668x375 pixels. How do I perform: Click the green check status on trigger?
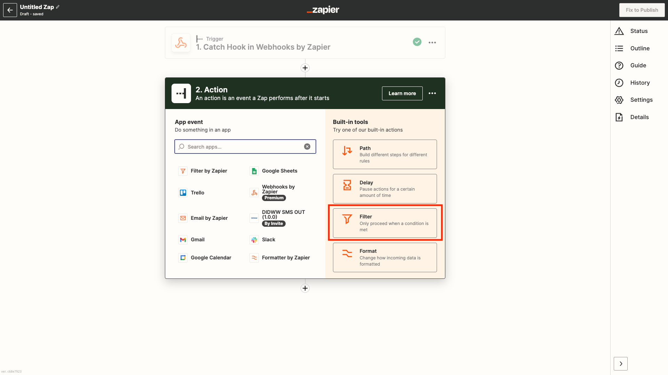pos(417,42)
